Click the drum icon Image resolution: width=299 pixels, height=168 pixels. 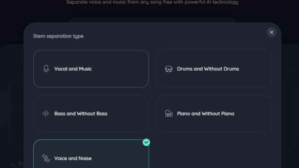169,69
